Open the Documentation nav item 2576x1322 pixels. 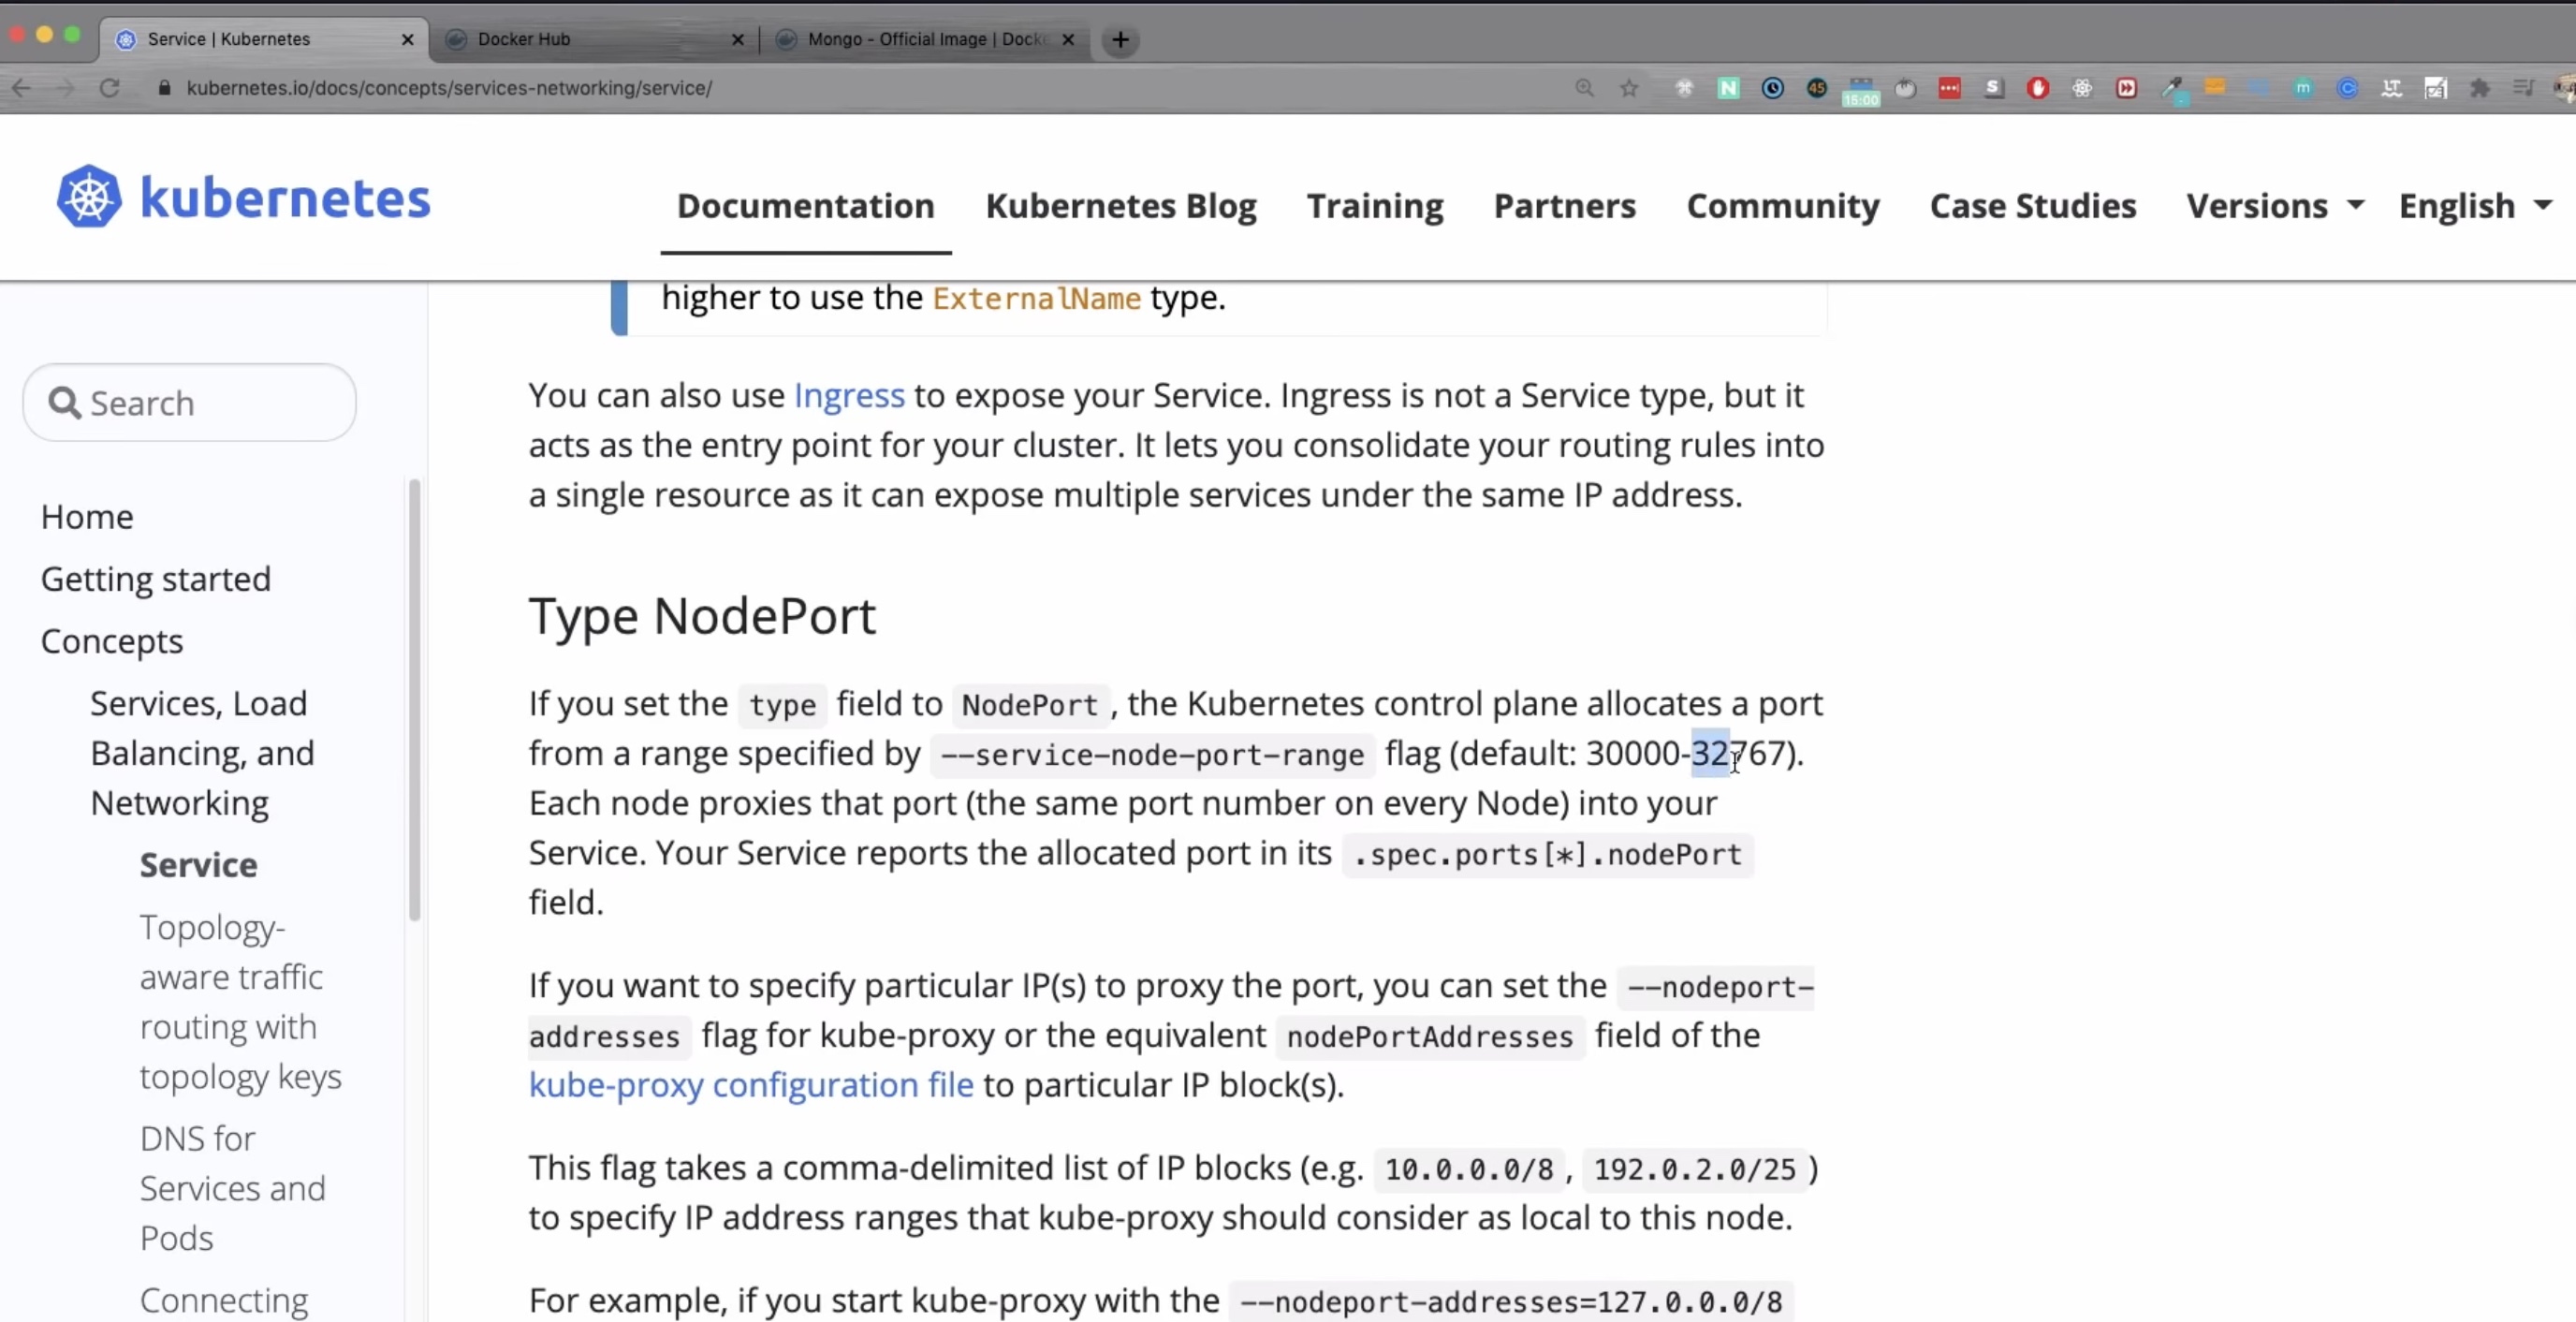805,205
